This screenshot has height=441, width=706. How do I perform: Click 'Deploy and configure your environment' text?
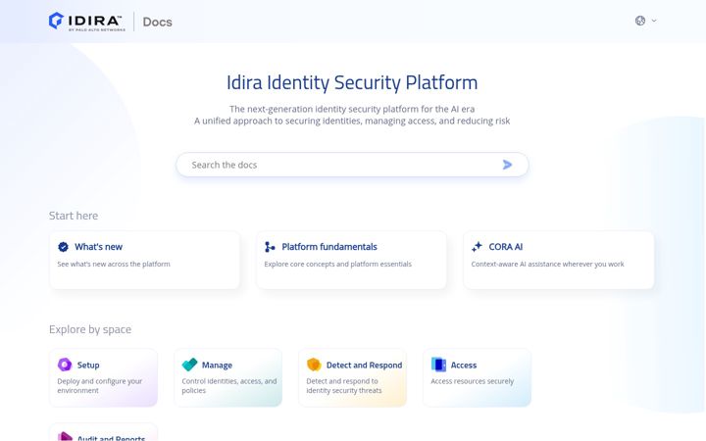[99, 386]
